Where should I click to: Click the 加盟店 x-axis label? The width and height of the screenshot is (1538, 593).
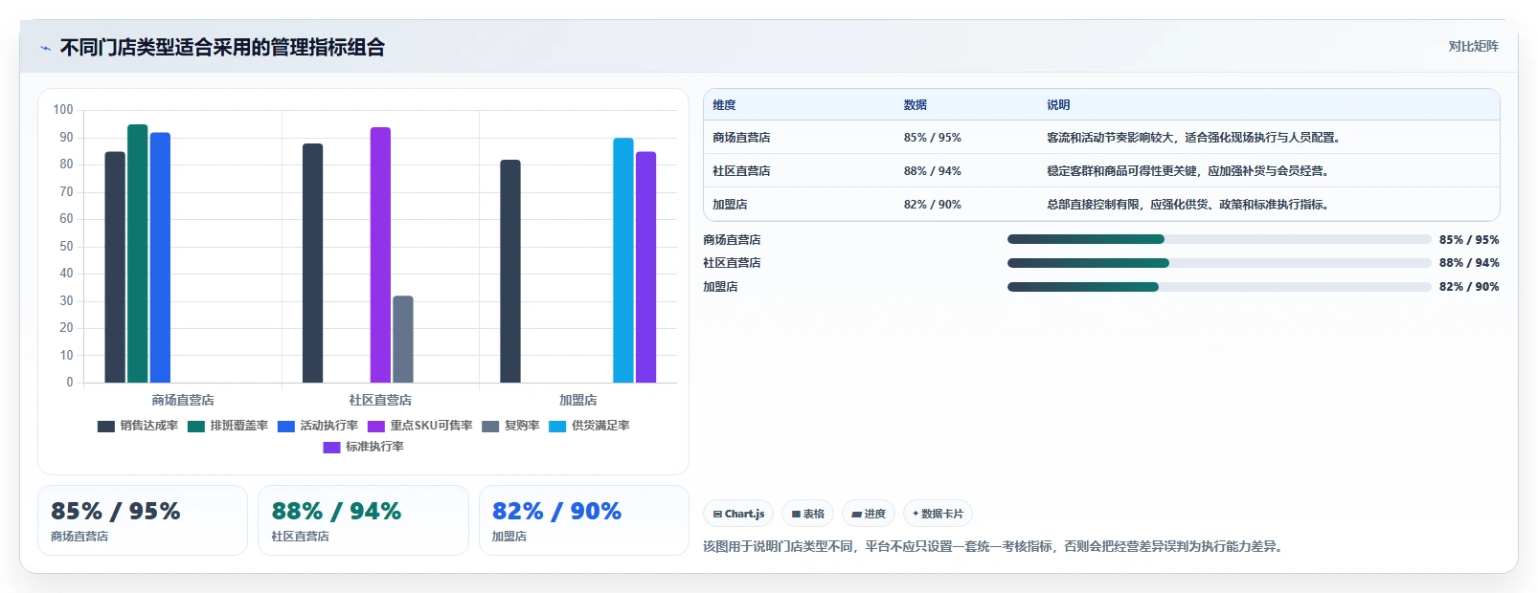click(578, 400)
